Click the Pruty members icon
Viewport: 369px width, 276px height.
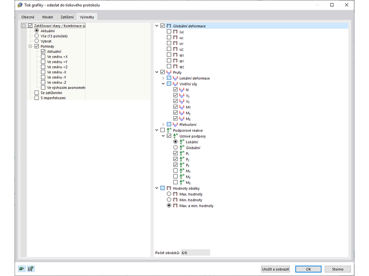tap(169, 72)
